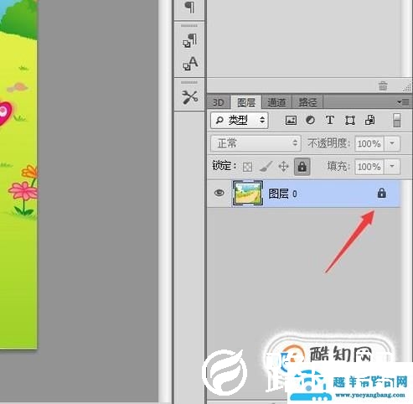Toggle the layer filtering switch

point(396,121)
